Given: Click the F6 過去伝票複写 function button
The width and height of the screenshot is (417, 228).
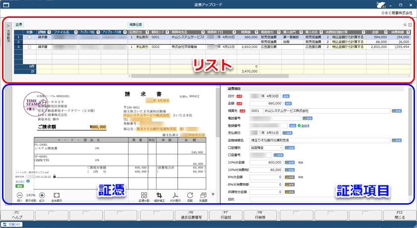Looking at the screenshot, I should click(191, 215).
